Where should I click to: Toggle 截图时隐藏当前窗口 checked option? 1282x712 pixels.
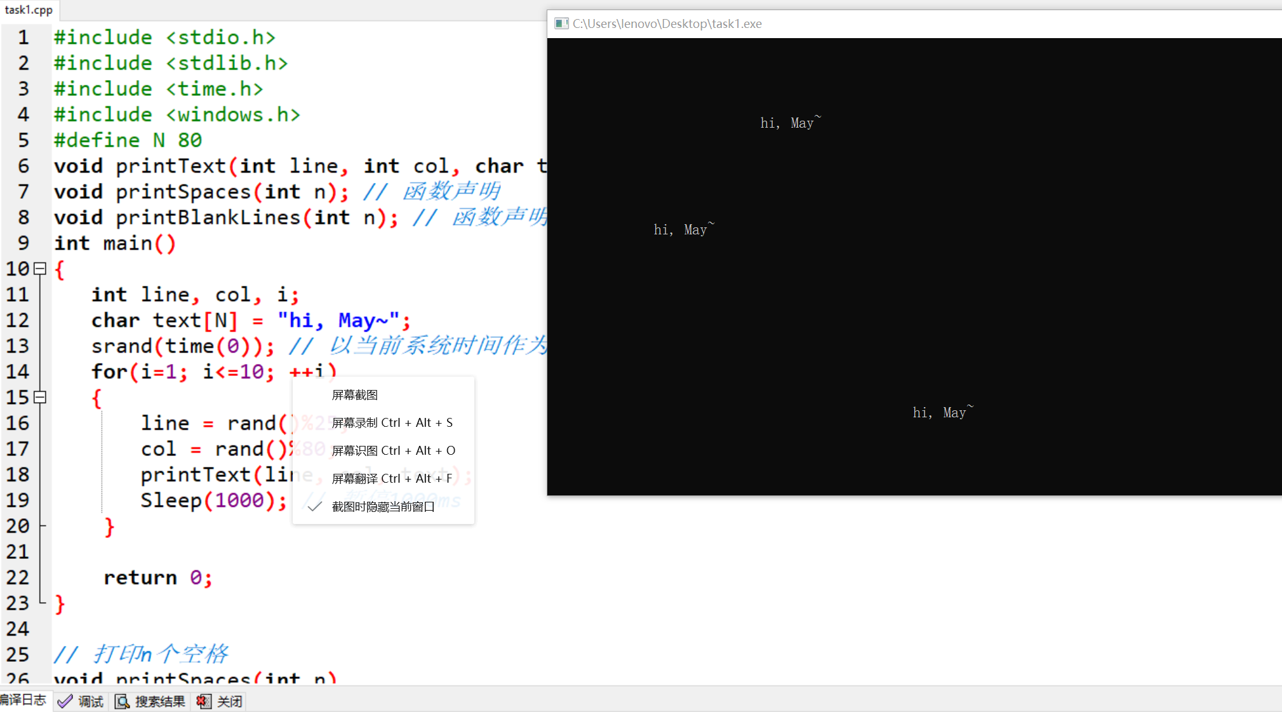click(x=383, y=507)
